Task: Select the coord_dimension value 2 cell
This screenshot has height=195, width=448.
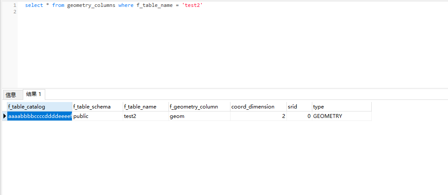Action: point(258,116)
